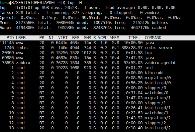Click the stopper/0 command
Viewport: 195px width, 132px height.
[x=155, y=88]
